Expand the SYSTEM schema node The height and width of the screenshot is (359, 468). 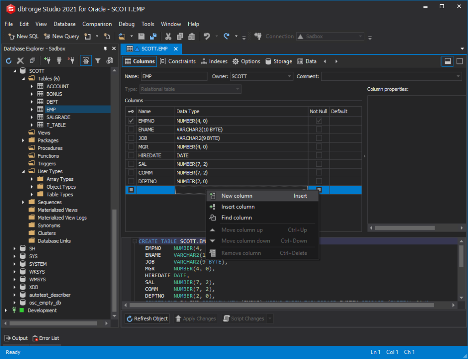[15, 264]
